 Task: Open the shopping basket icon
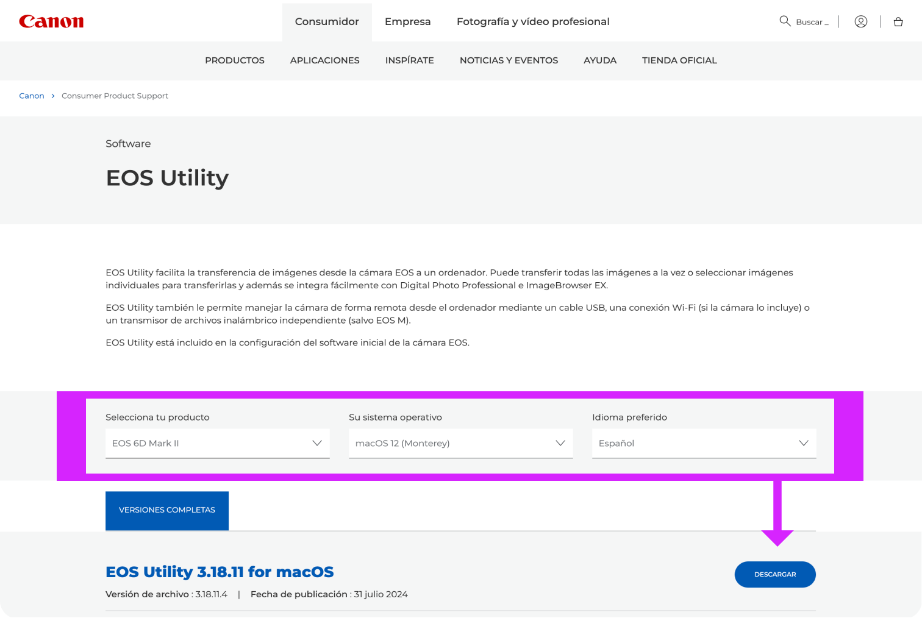[898, 22]
